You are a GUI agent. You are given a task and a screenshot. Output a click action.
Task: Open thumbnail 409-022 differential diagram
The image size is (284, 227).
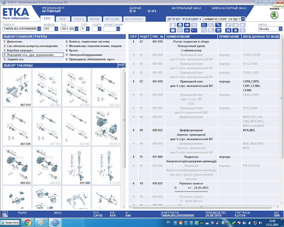click(17, 166)
